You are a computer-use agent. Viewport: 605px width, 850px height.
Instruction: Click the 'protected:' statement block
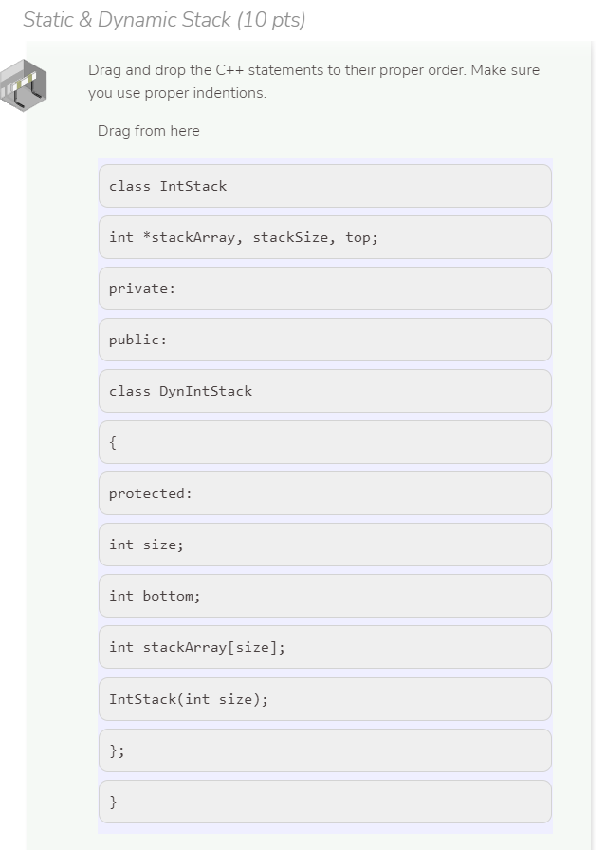pos(324,493)
